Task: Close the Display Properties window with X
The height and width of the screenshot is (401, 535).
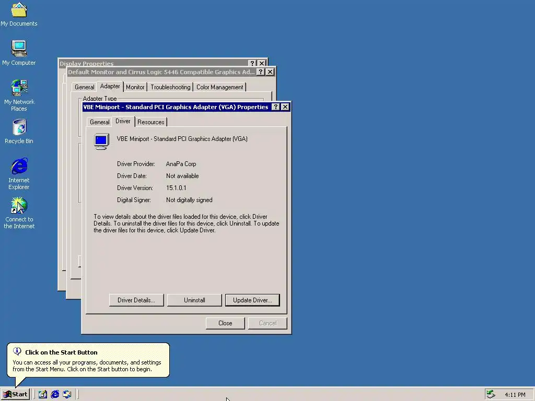Action: click(x=262, y=63)
